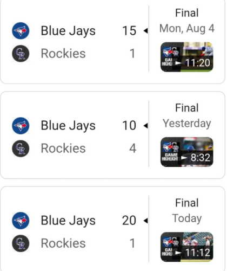Click Rockies logo in Aug 4 game
Image resolution: width=227 pixels, height=271 pixels.
pos(21,54)
